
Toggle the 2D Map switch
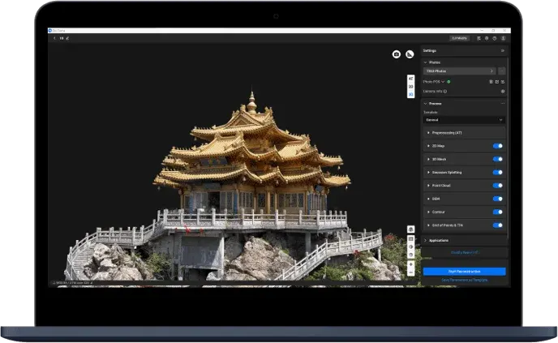point(497,146)
